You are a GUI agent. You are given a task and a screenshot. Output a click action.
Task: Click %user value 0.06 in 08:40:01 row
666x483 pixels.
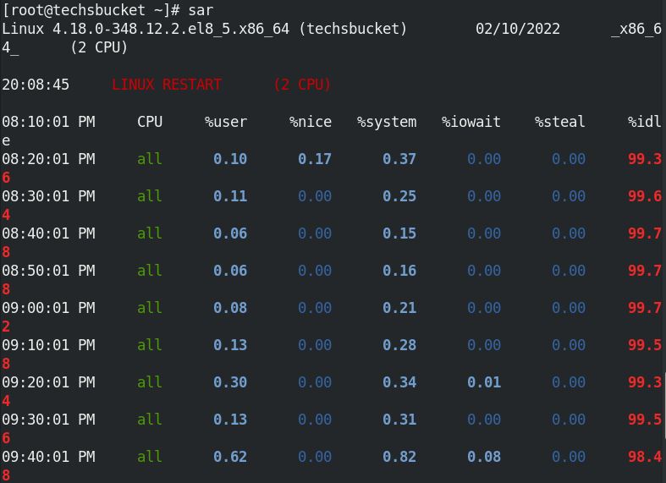tap(230, 233)
